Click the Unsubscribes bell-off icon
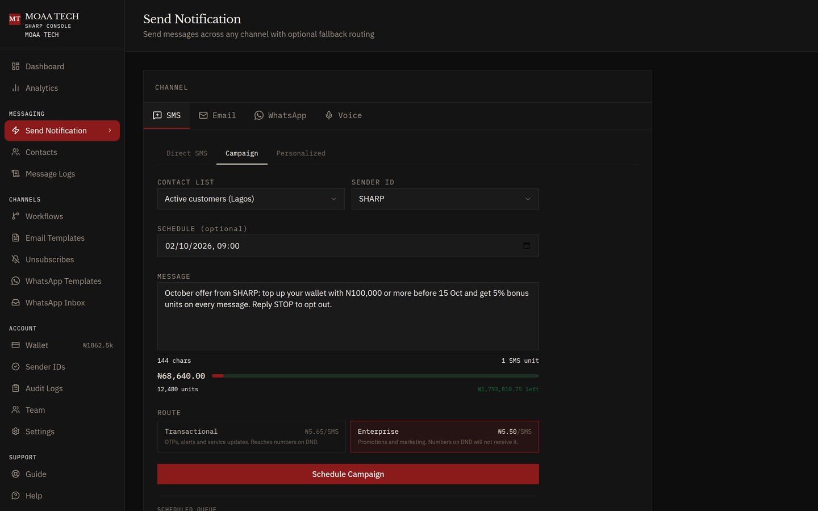This screenshot has width=818, height=511. tap(15, 259)
